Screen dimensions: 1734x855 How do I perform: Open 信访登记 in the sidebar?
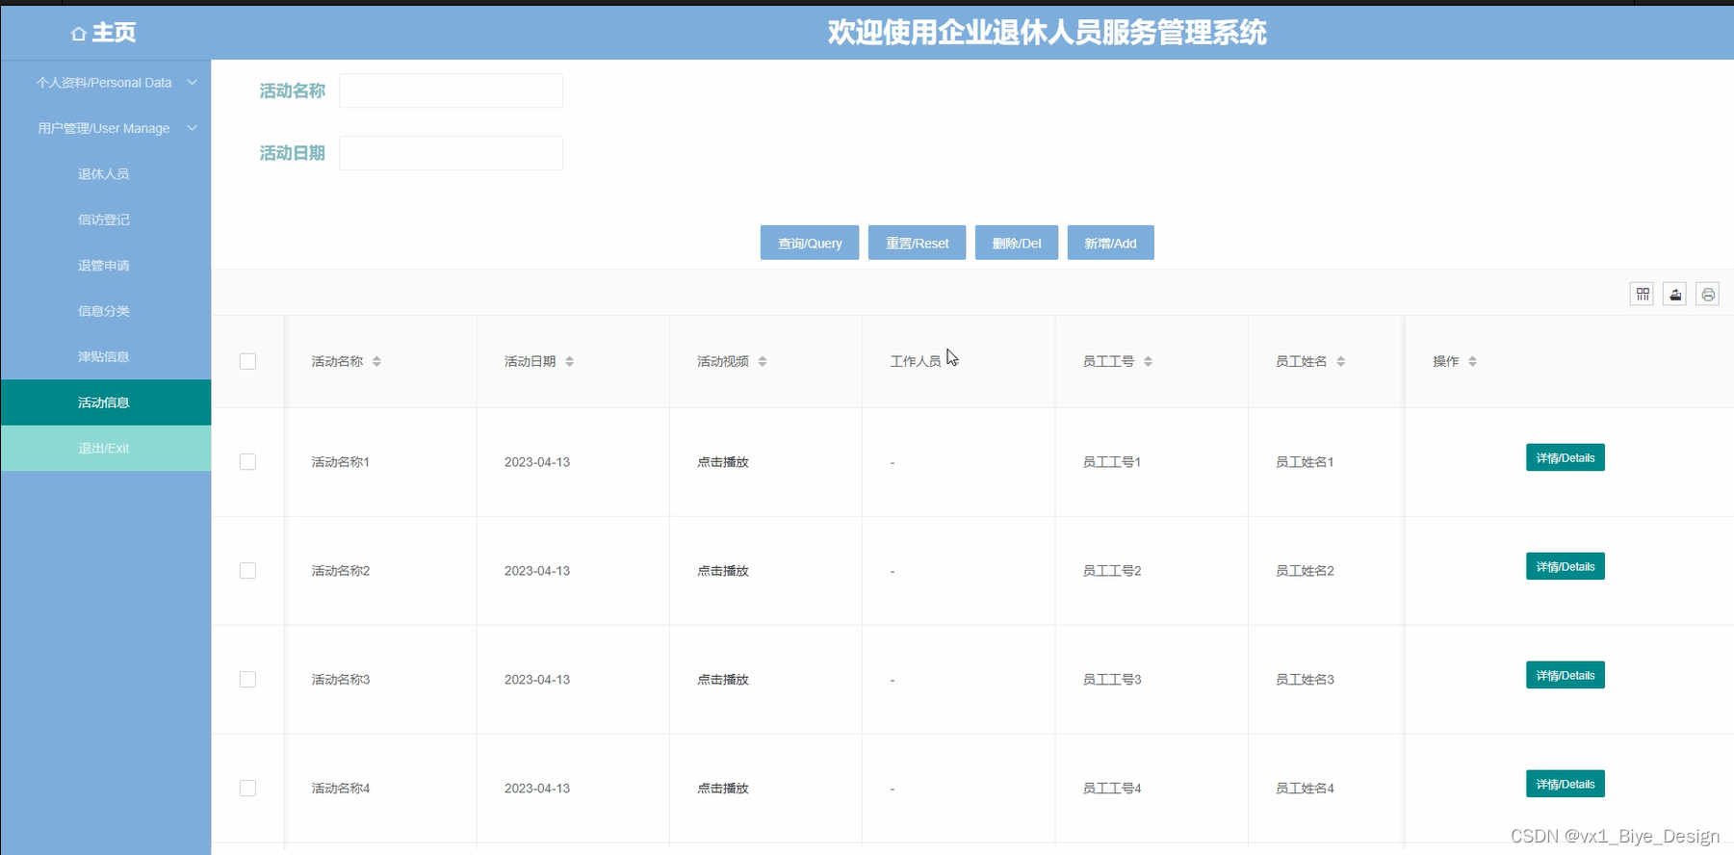pos(104,220)
